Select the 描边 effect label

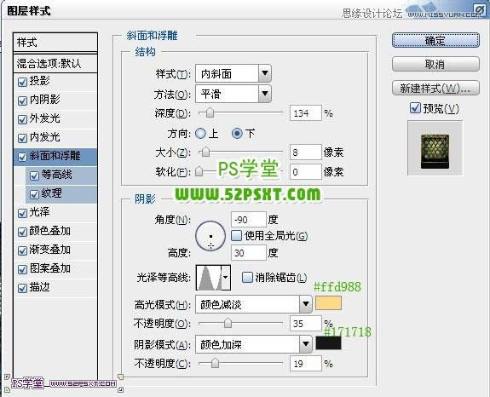pos(40,287)
